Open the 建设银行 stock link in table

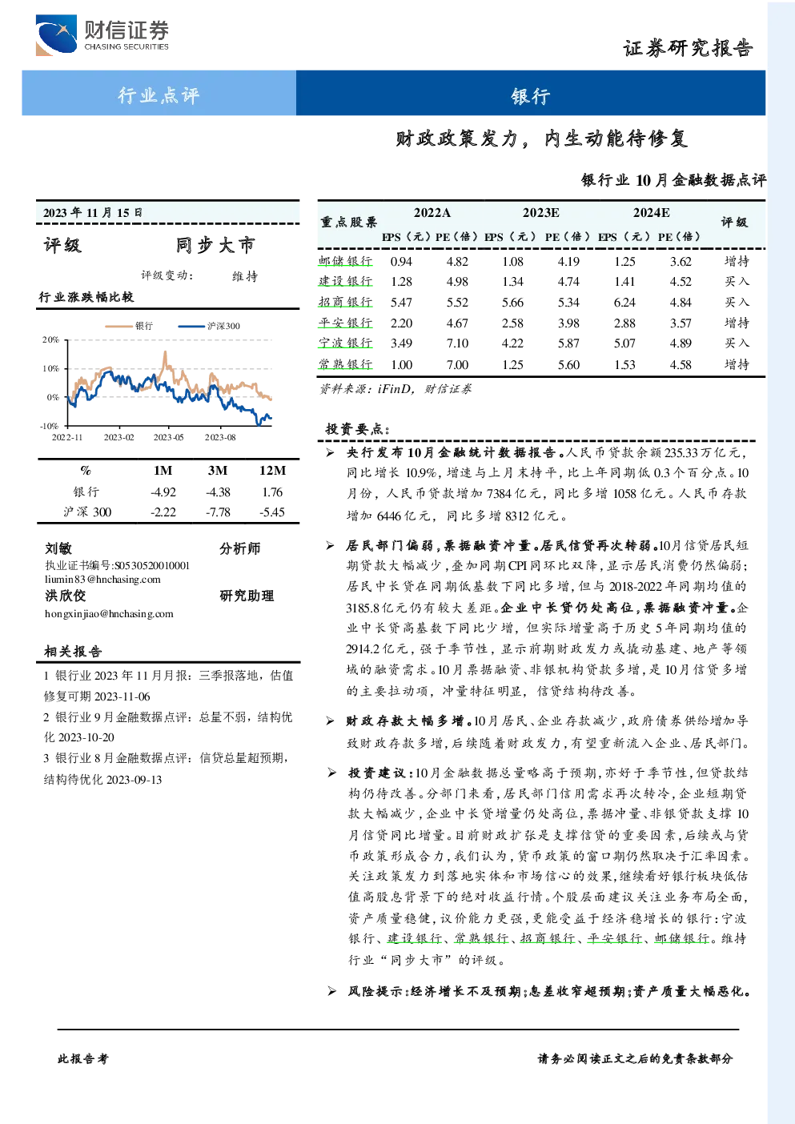tap(346, 281)
